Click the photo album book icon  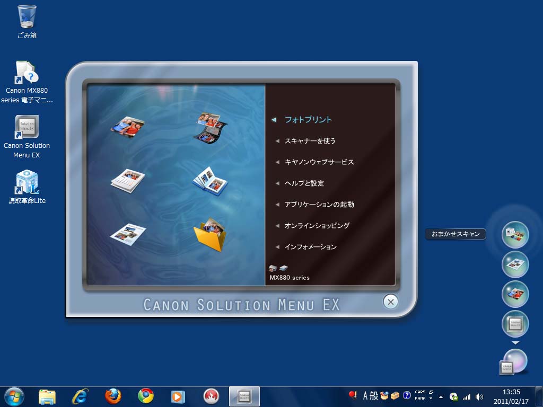click(210, 181)
